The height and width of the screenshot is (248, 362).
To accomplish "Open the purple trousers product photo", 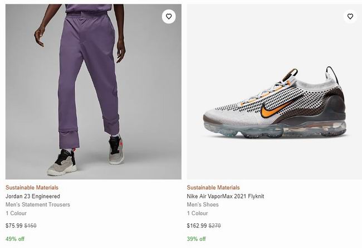I will click(93, 84).
